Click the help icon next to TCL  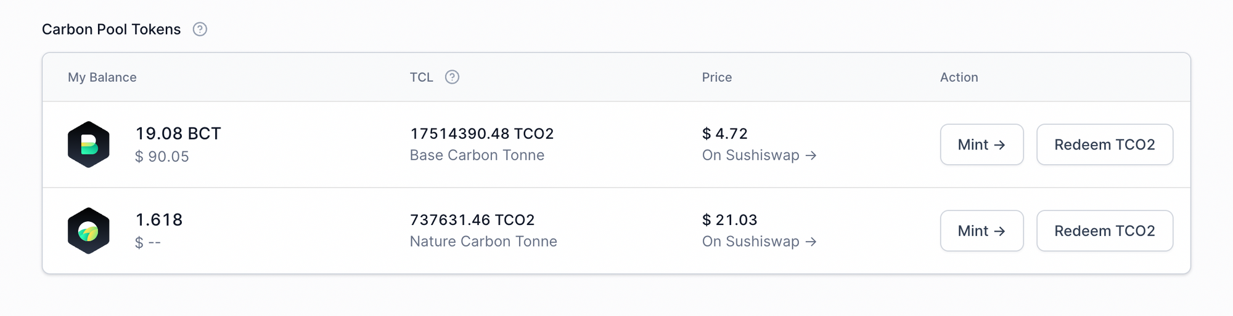point(452,77)
